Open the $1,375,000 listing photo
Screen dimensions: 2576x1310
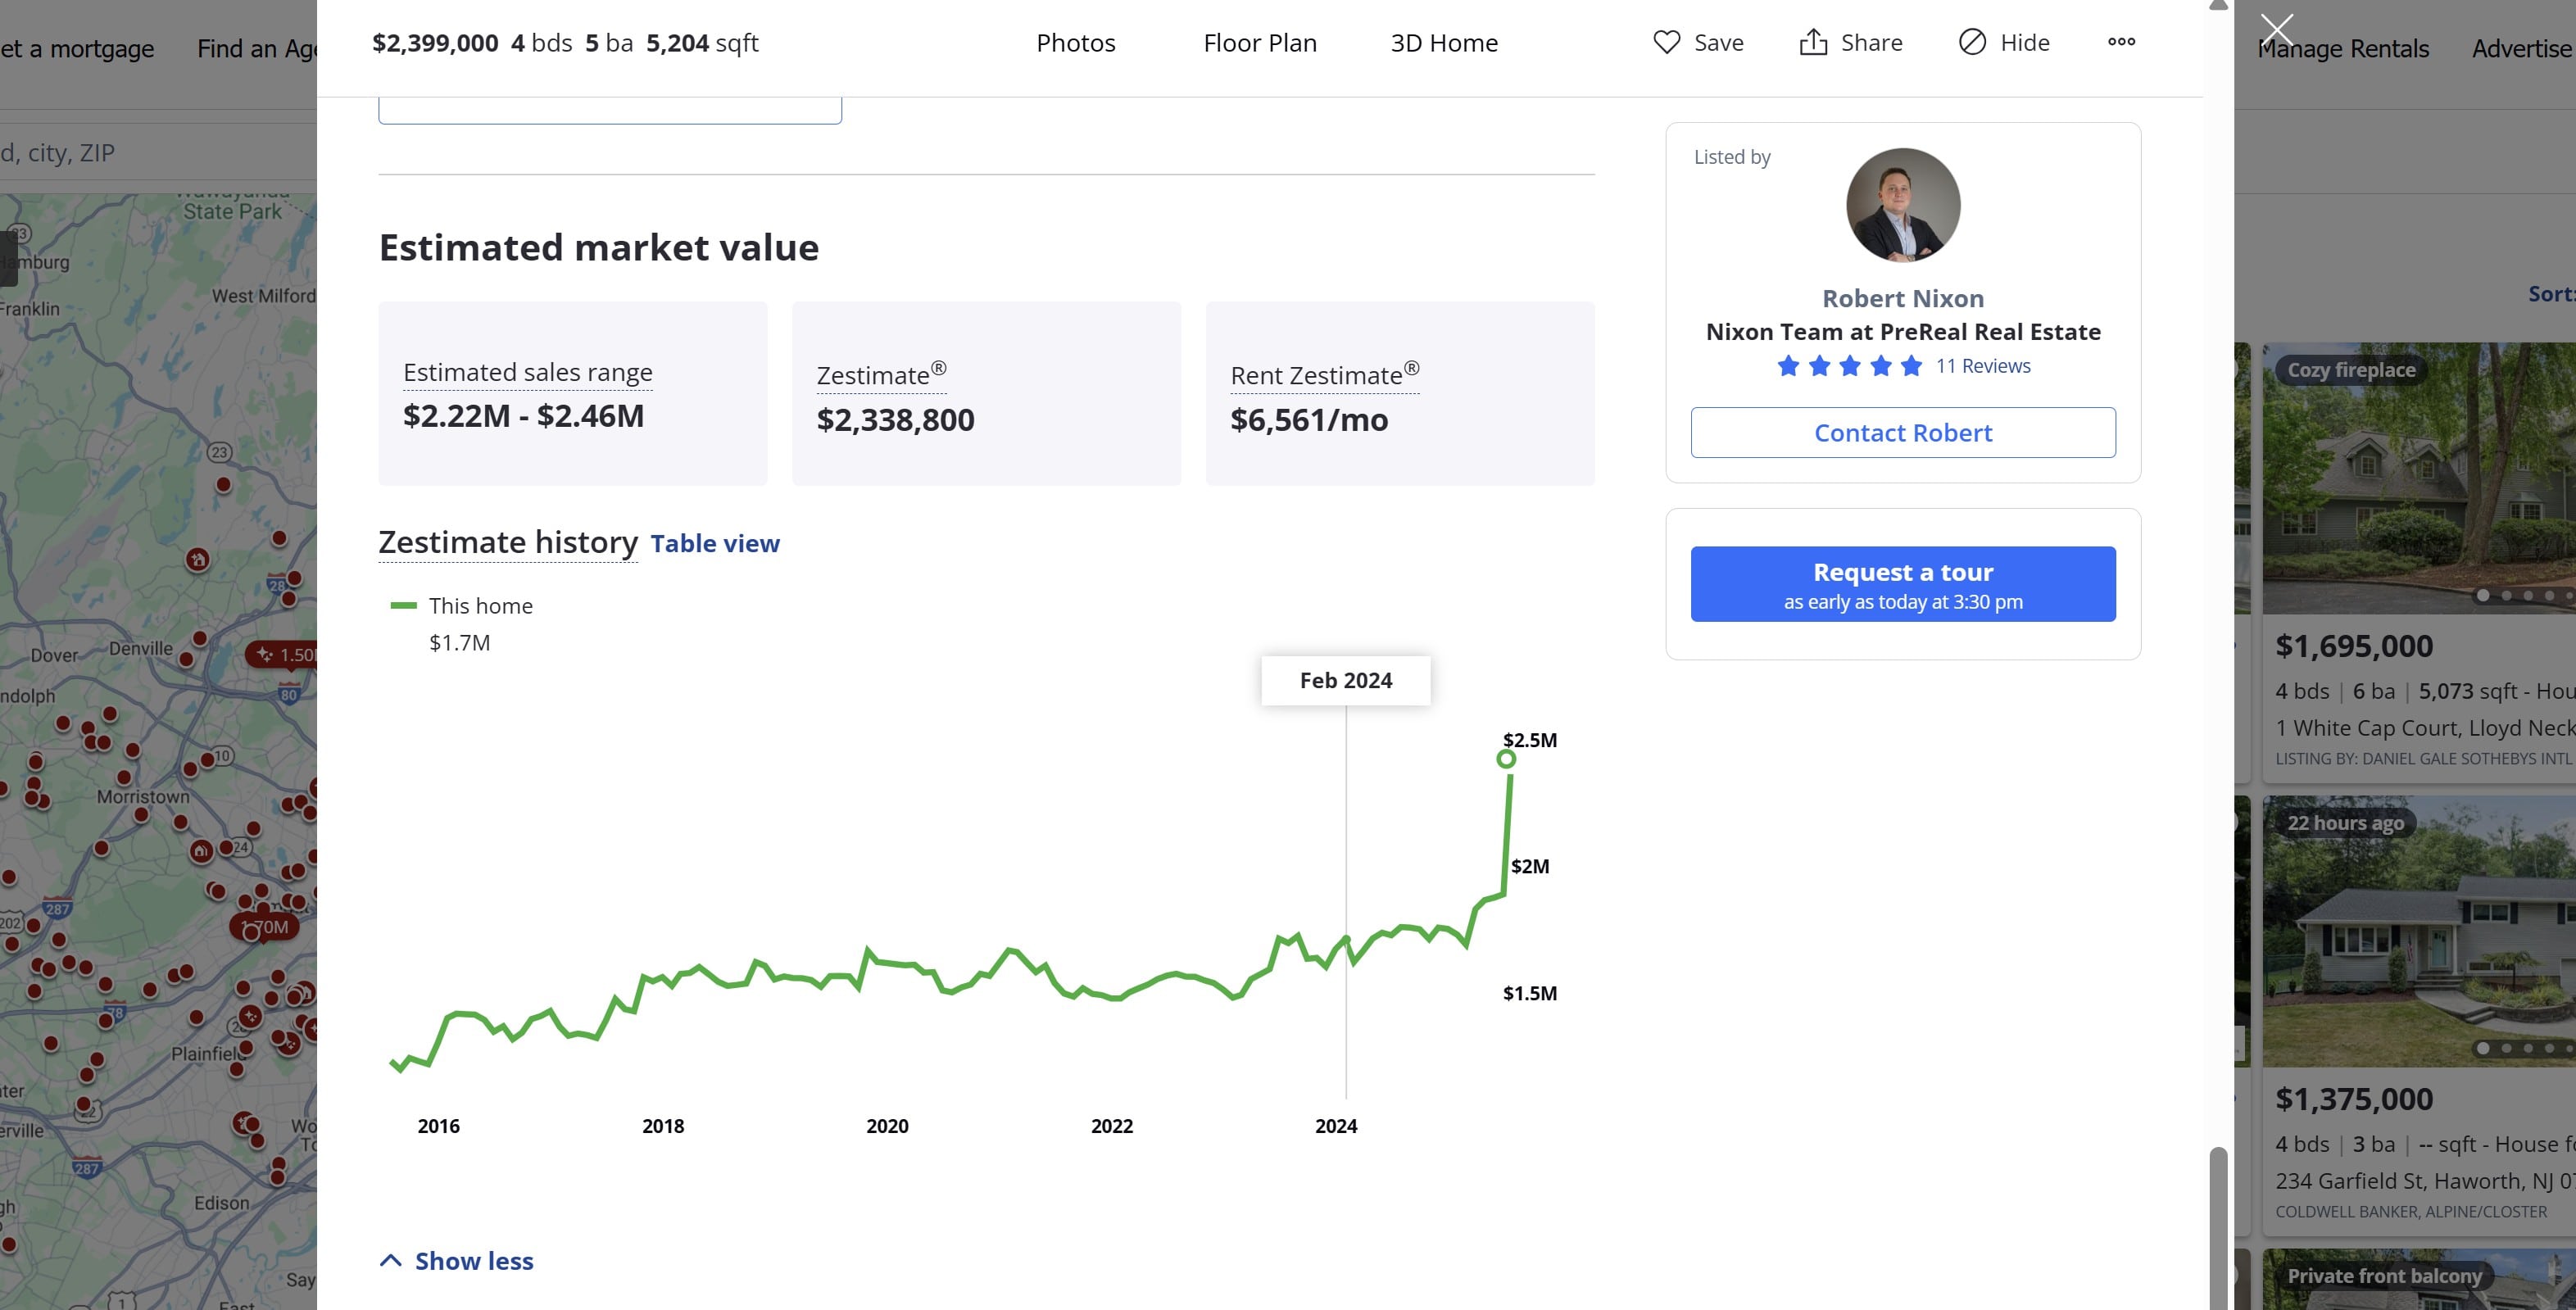[2419, 931]
